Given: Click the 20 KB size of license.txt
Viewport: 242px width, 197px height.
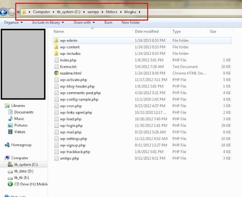Looking at the screenshot, I should [226, 67].
